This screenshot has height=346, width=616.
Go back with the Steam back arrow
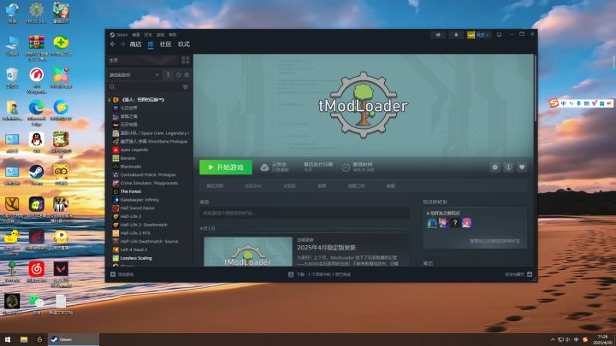tap(113, 44)
